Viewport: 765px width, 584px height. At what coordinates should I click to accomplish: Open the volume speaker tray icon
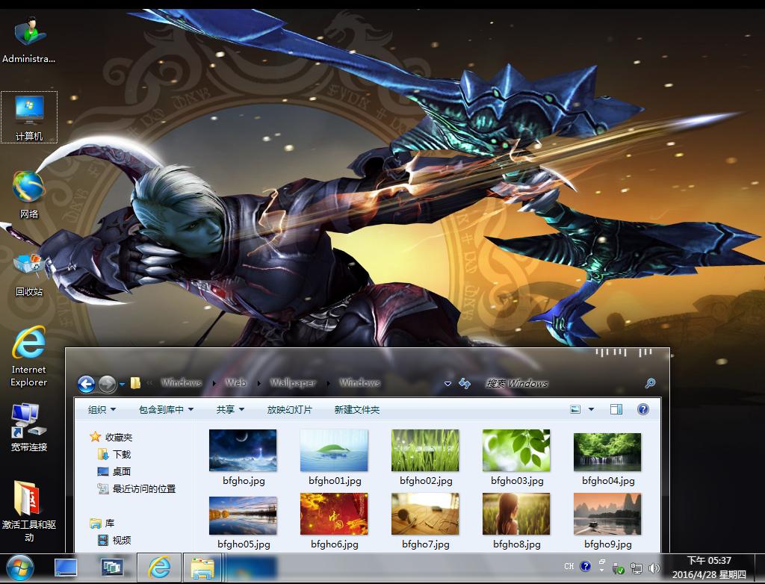[x=654, y=568]
